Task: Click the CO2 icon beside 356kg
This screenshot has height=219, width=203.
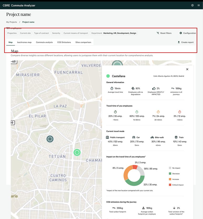Action: tap(114, 208)
